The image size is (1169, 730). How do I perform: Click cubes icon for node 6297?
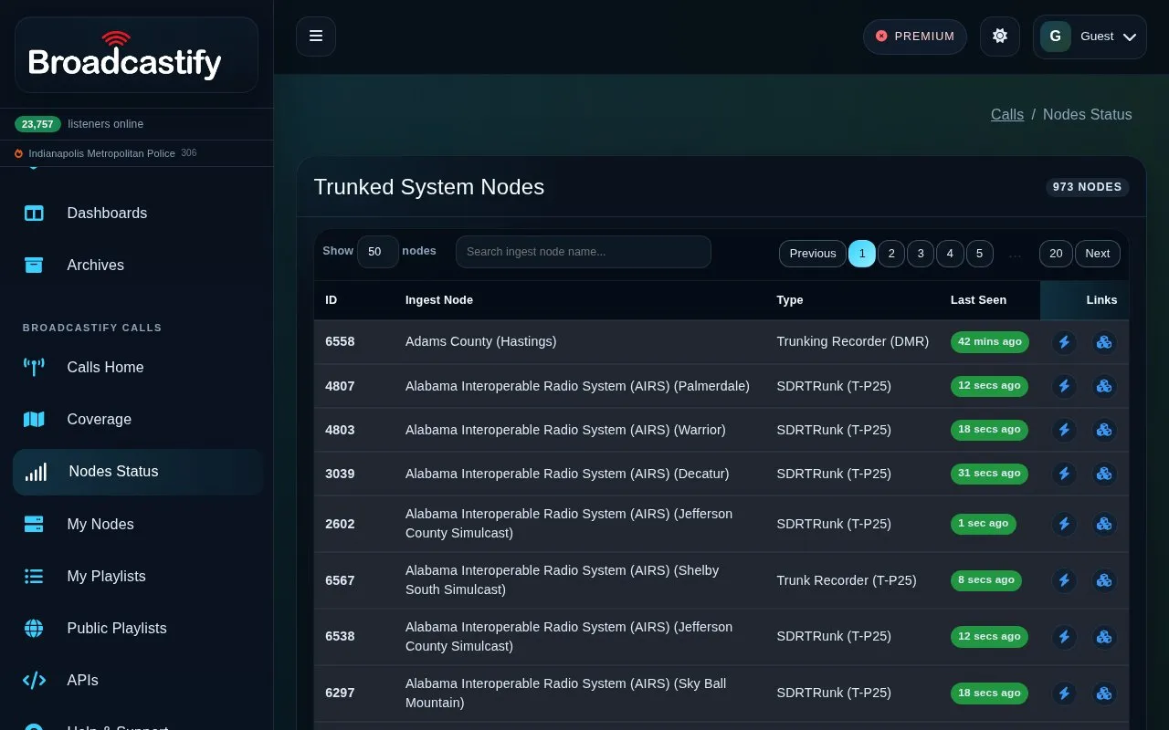[x=1104, y=693]
